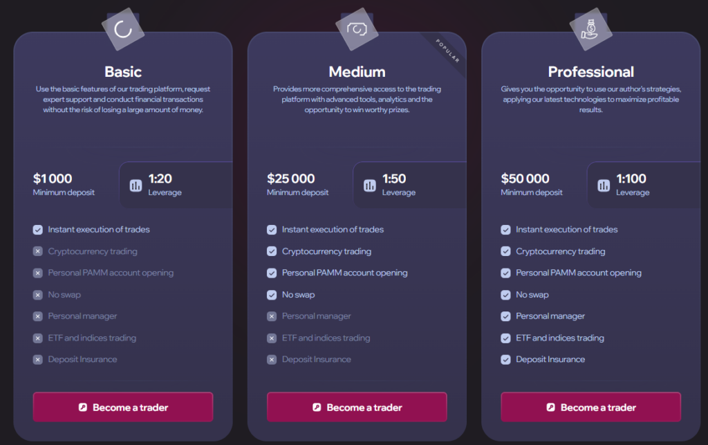
Task: Click the $25 000 minimum deposit amount
Action: pyautogui.click(x=291, y=179)
